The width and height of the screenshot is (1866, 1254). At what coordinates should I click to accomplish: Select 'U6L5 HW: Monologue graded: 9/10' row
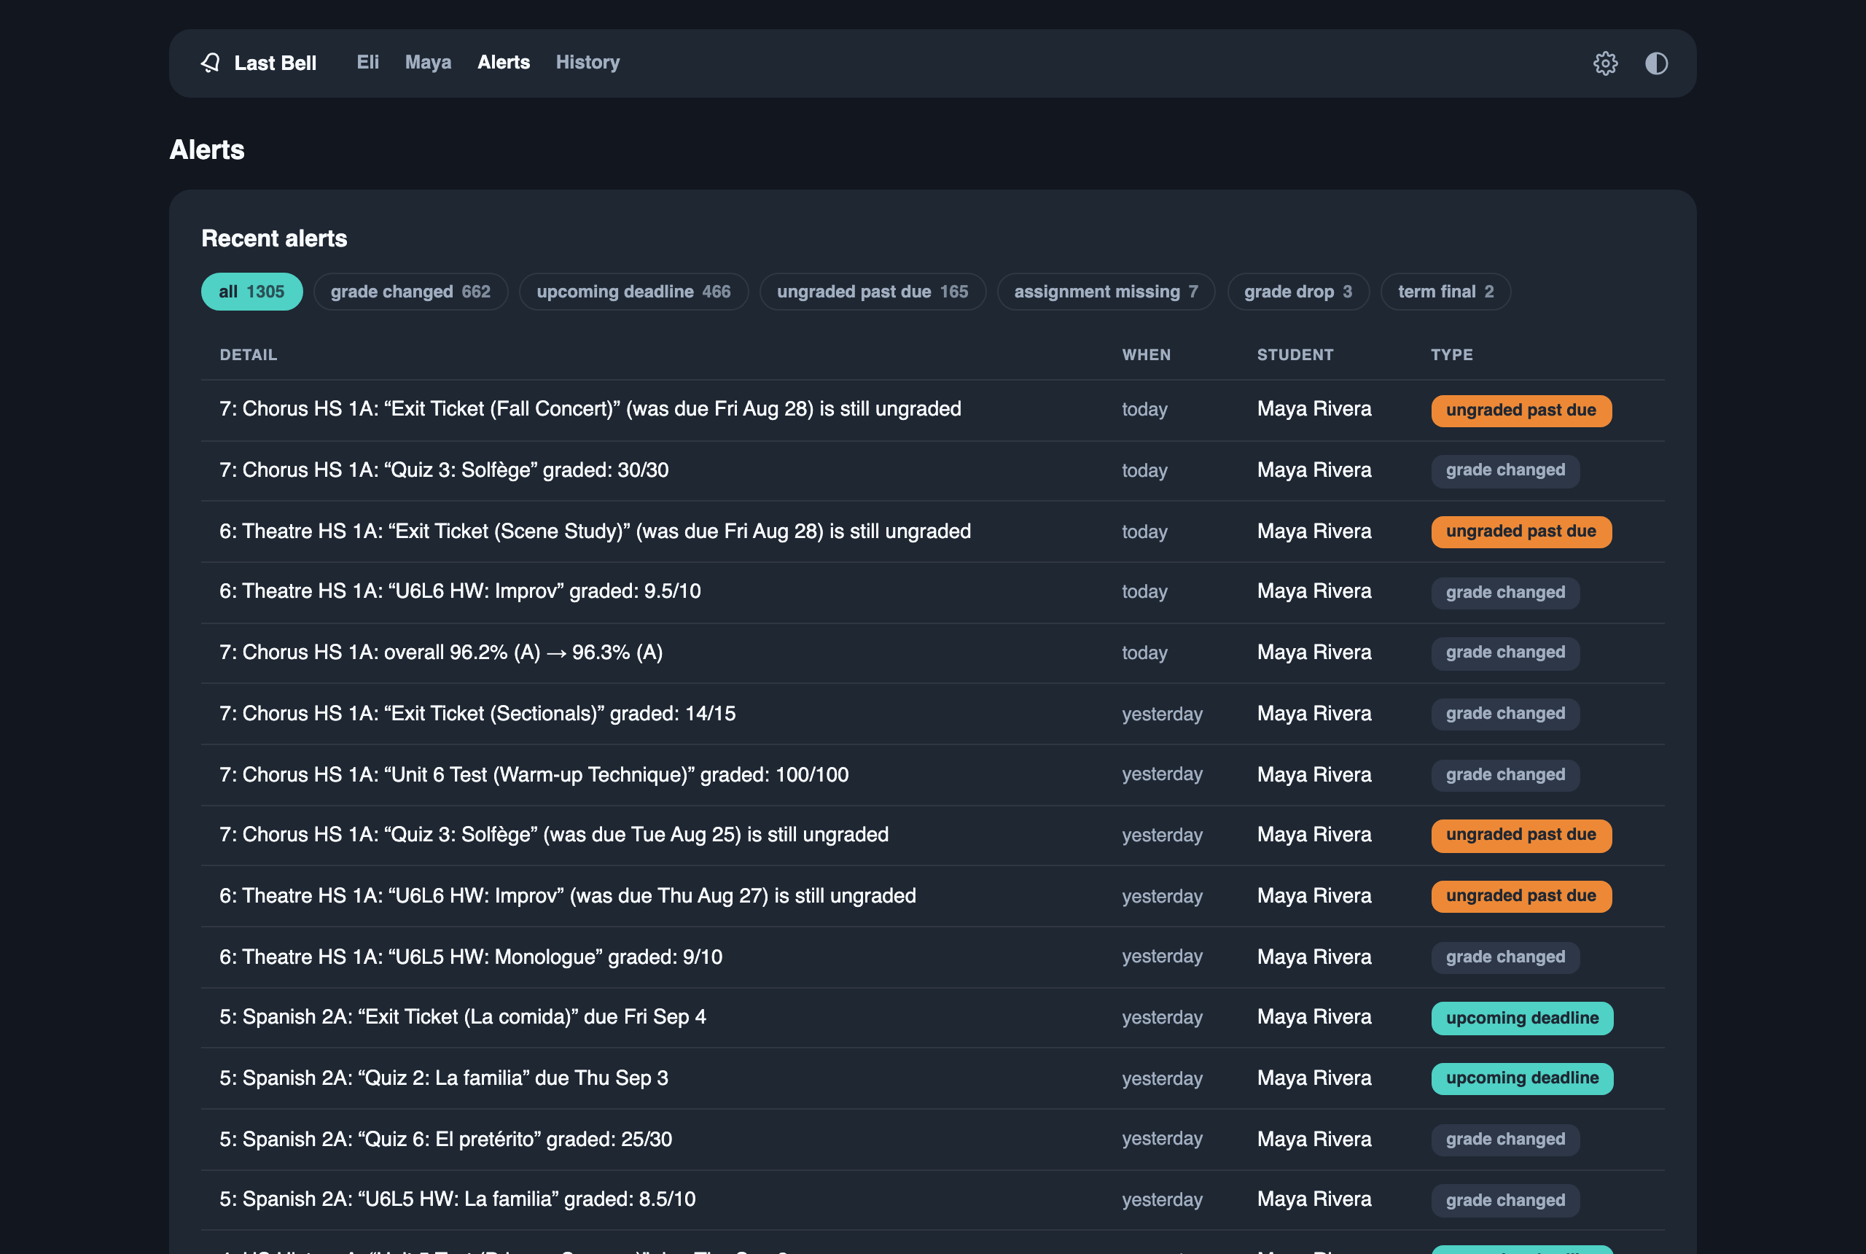[x=932, y=957]
